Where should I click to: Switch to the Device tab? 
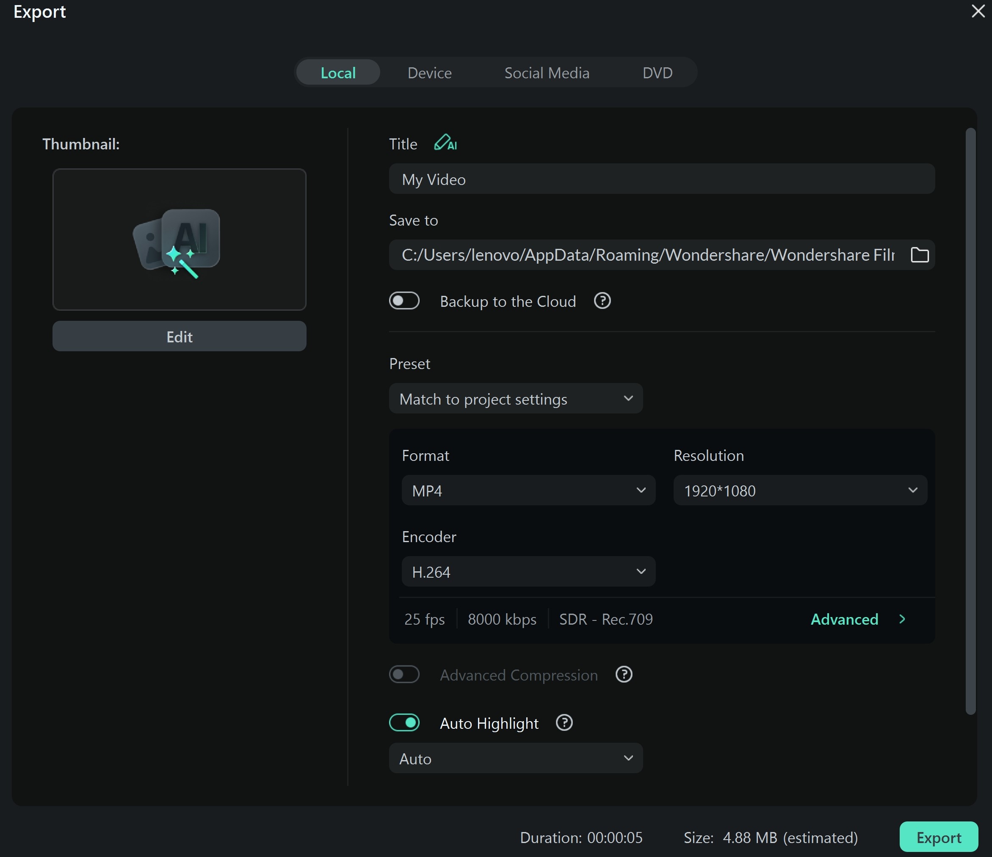pos(429,73)
